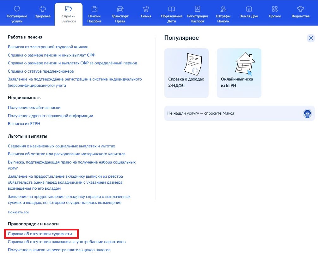The height and width of the screenshot is (256, 318).
Task: Select the Transport car icon
Action: tap(120, 9)
